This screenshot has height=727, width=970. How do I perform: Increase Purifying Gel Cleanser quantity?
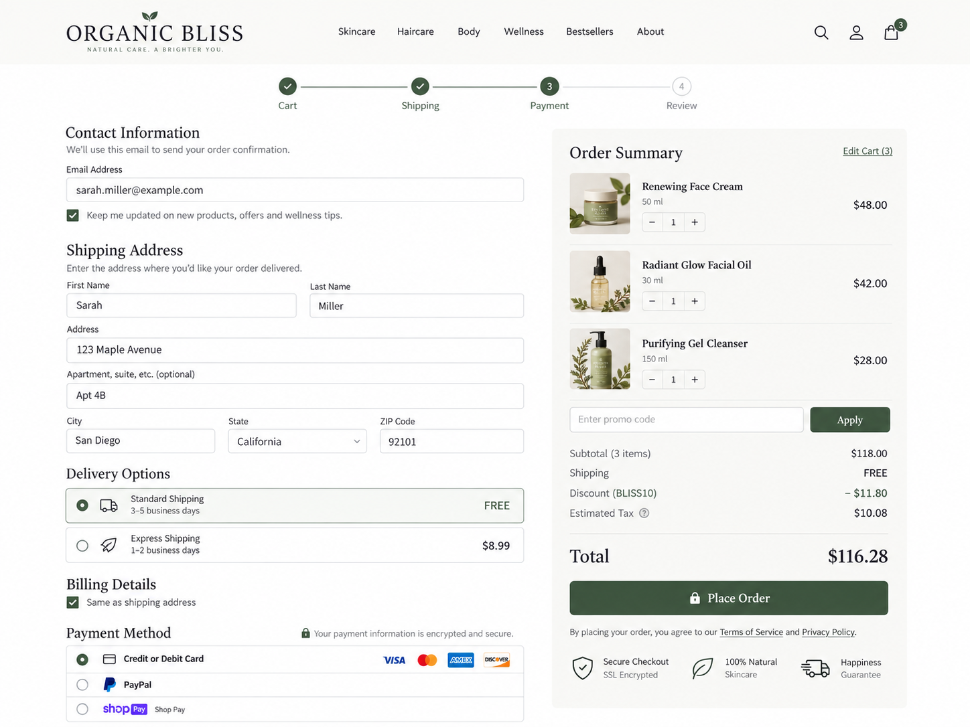[x=695, y=380]
